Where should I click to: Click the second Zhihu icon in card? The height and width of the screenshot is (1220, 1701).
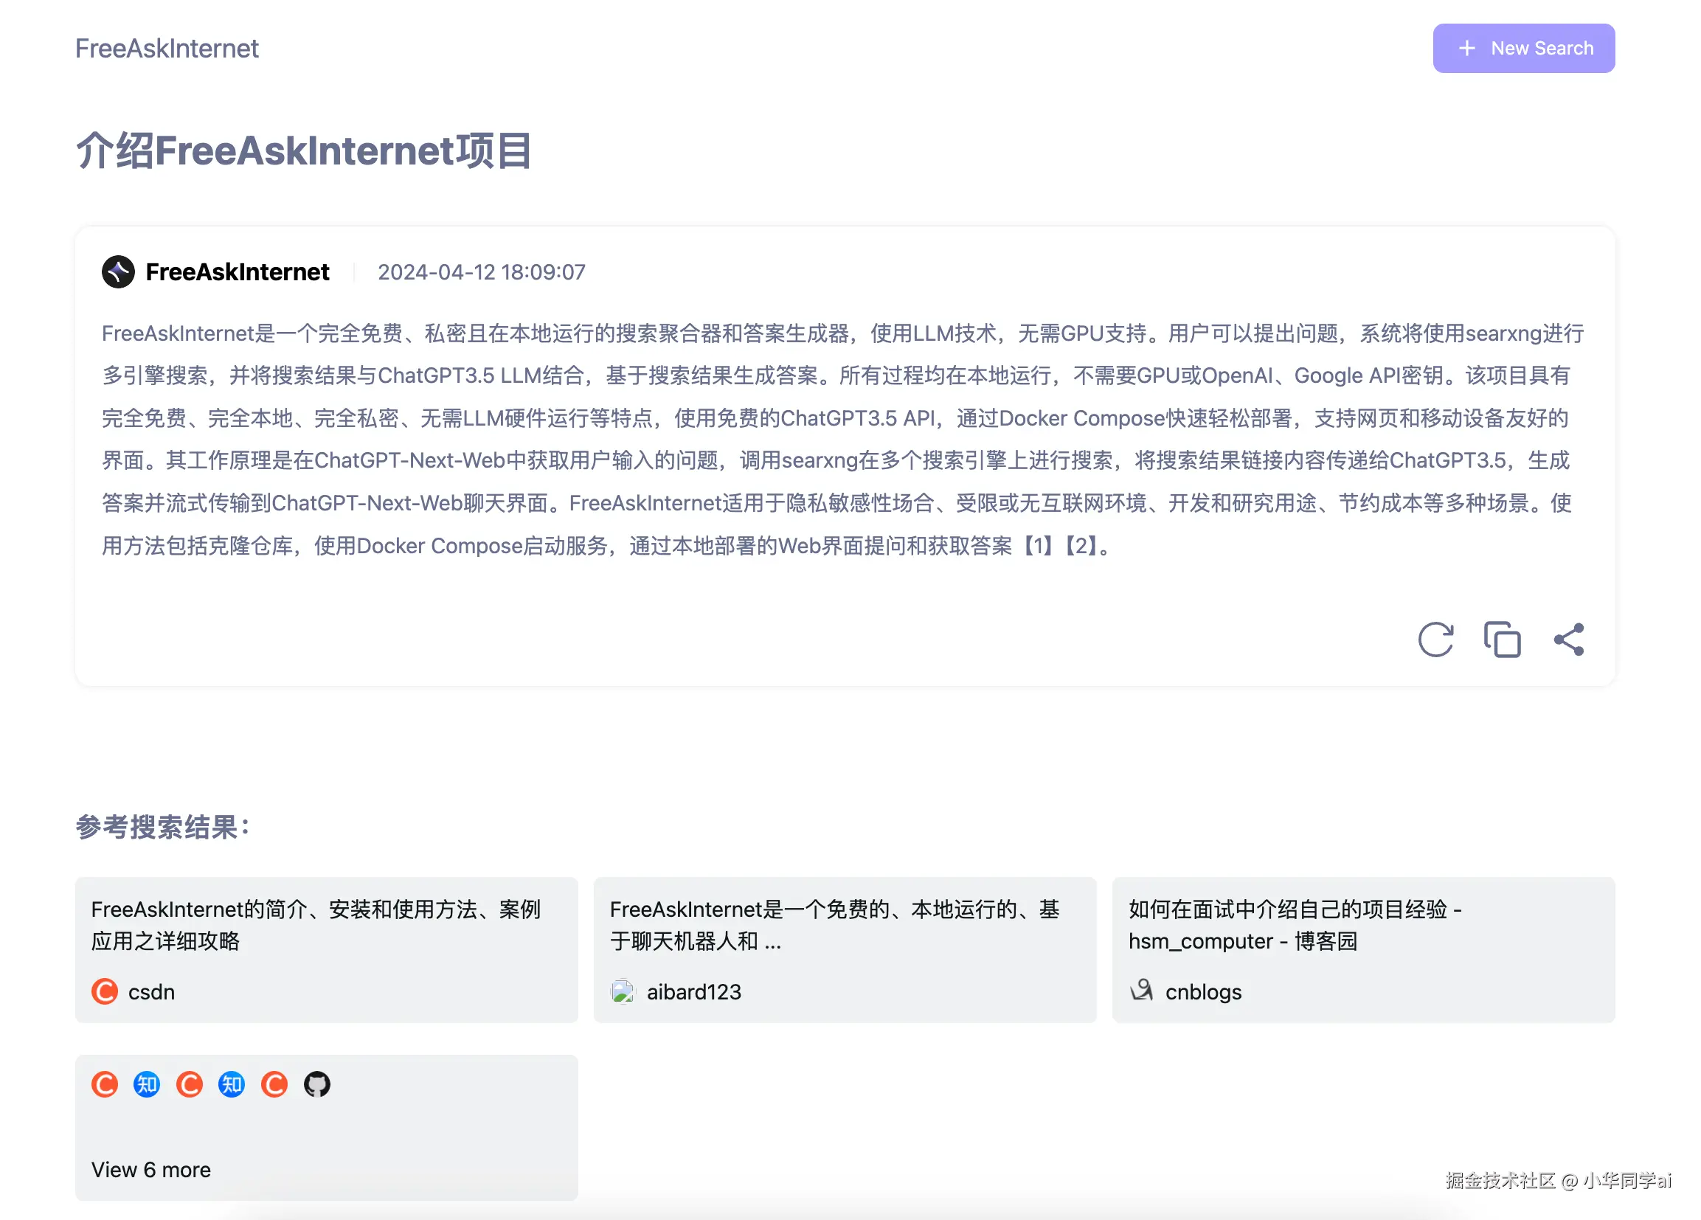[x=232, y=1084]
